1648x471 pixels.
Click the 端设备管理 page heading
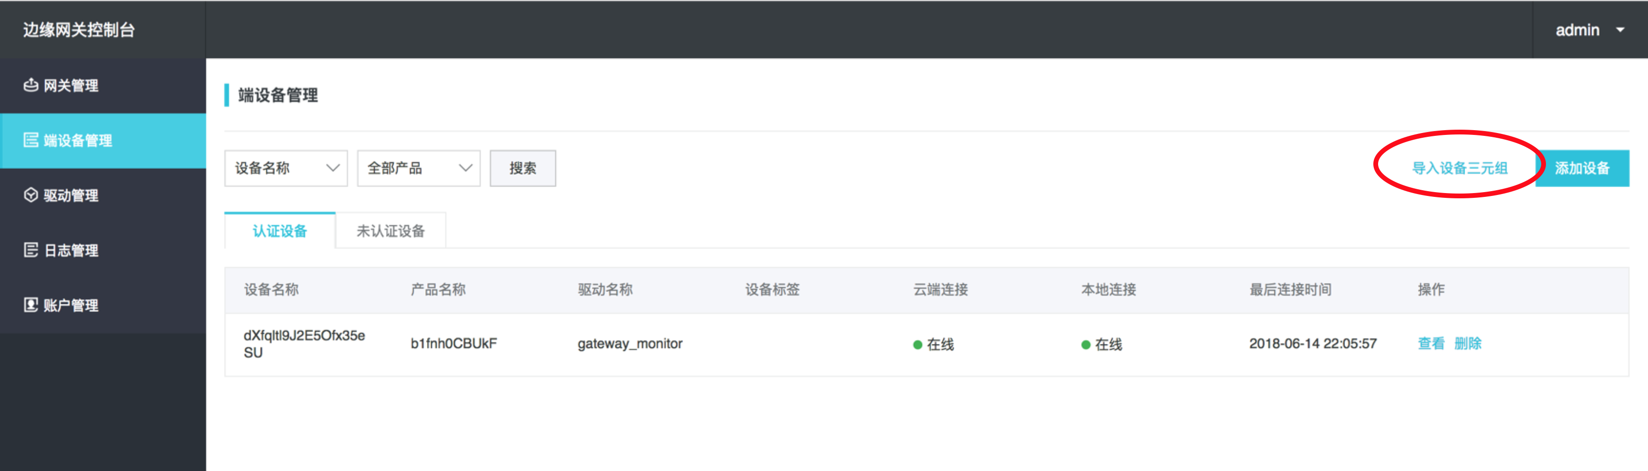278,95
